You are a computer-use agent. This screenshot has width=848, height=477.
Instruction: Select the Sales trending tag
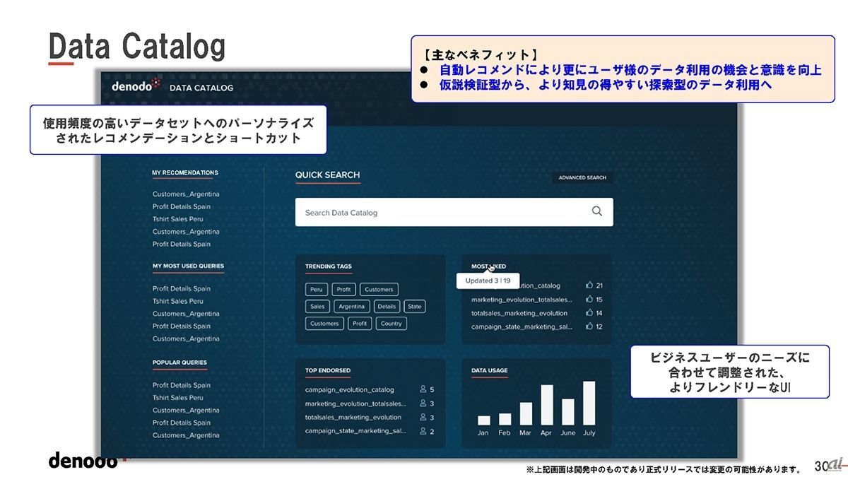click(x=317, y=306)
